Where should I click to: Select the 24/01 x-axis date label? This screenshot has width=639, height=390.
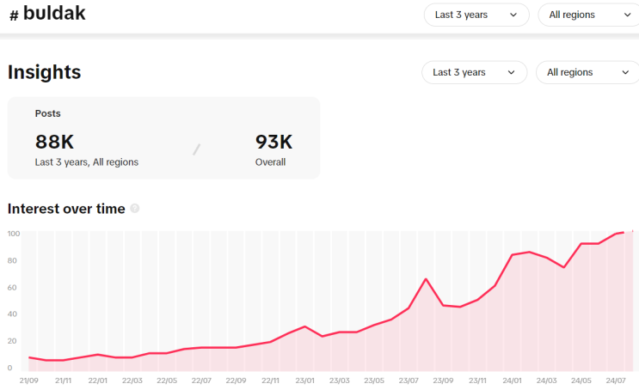click(x=513, y=381)
